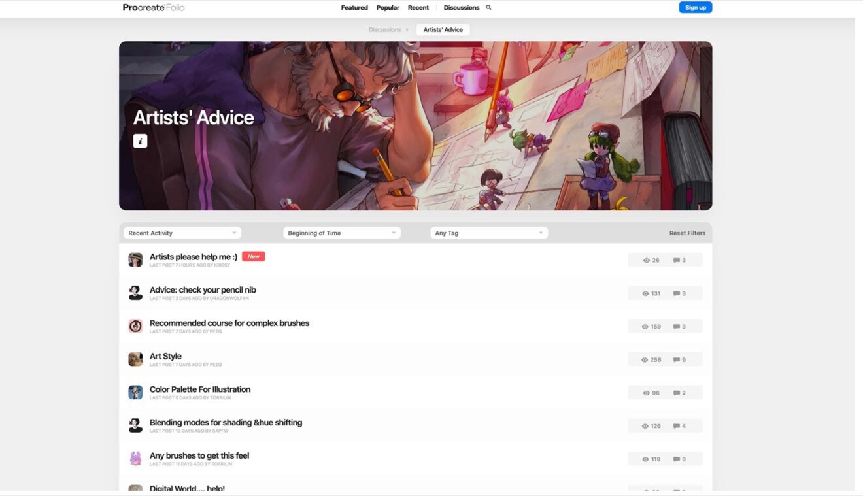Click the Sign up button
Viewport: 863px width, 496px height.
[695, 7]
